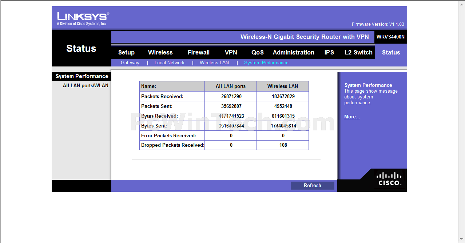The width and height of the screenshot is (465, 243).
Task: Go to the Firewall tab
Action: [199, 52]
